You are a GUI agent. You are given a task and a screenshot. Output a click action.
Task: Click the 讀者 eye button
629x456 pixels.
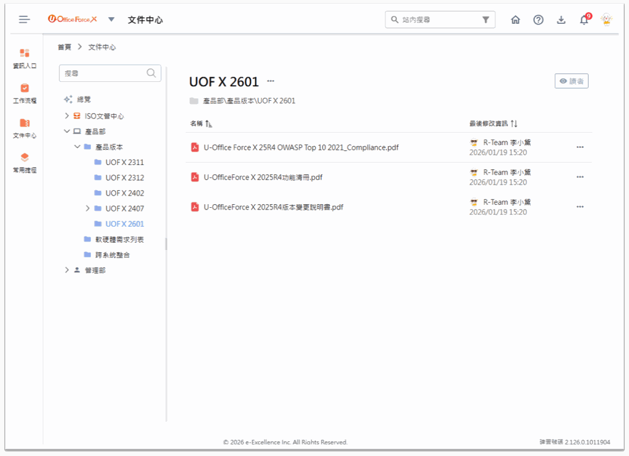coord(571,81)
